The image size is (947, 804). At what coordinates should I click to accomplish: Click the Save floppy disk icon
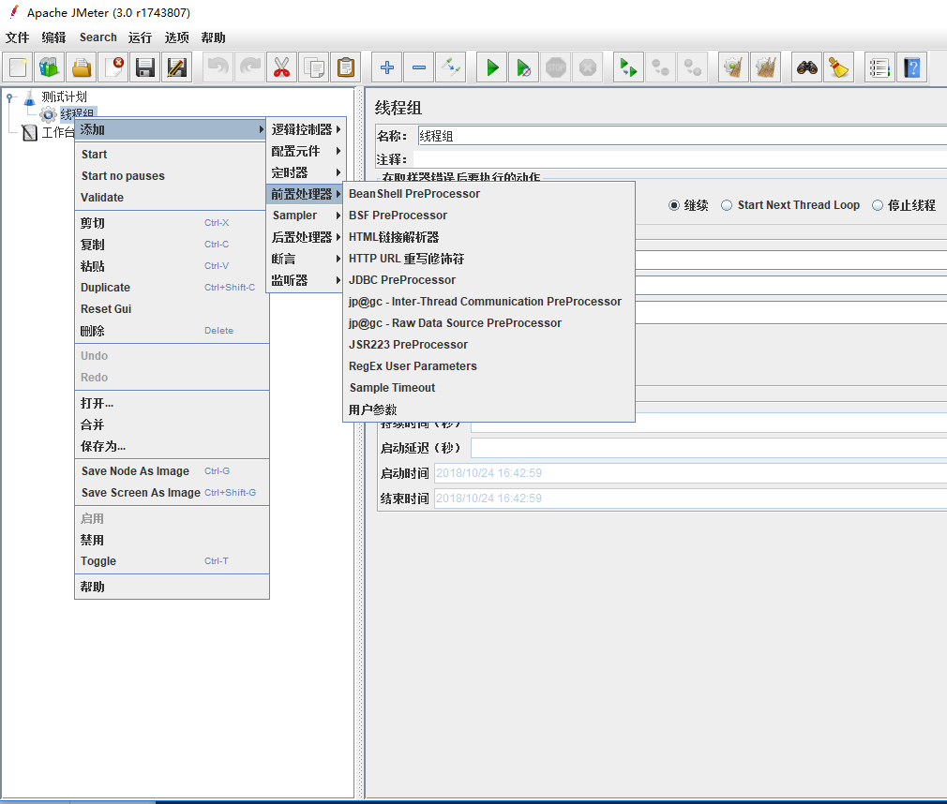(145, 67)
